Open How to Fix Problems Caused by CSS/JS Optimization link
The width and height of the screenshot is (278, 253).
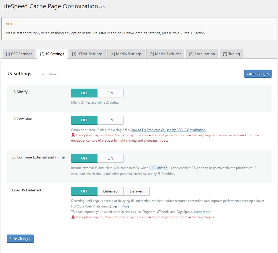(x=168, y=130)
